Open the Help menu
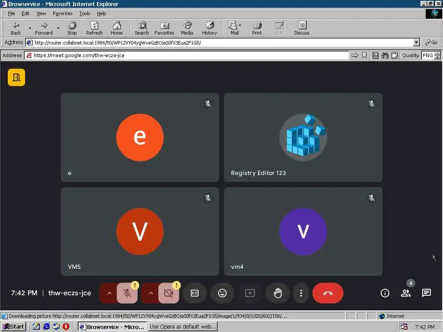This screenshot has width=443, height=332. click(x=101, y=13)
